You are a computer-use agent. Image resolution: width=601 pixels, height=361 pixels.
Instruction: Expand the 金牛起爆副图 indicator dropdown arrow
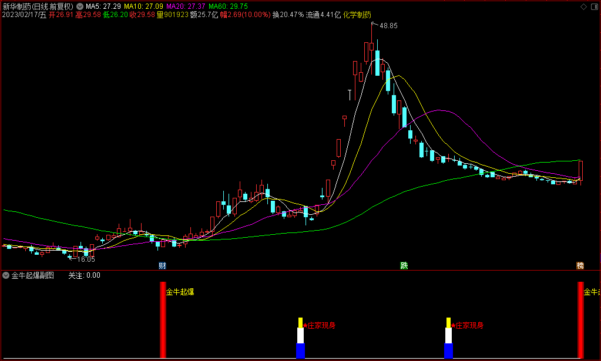coord(6,275)
